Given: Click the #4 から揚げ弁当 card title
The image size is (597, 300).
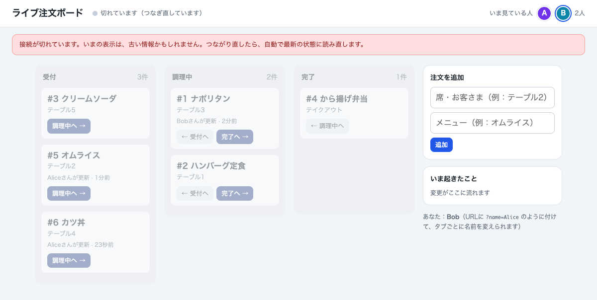Looking at the screenshot, I should (337, 98).
